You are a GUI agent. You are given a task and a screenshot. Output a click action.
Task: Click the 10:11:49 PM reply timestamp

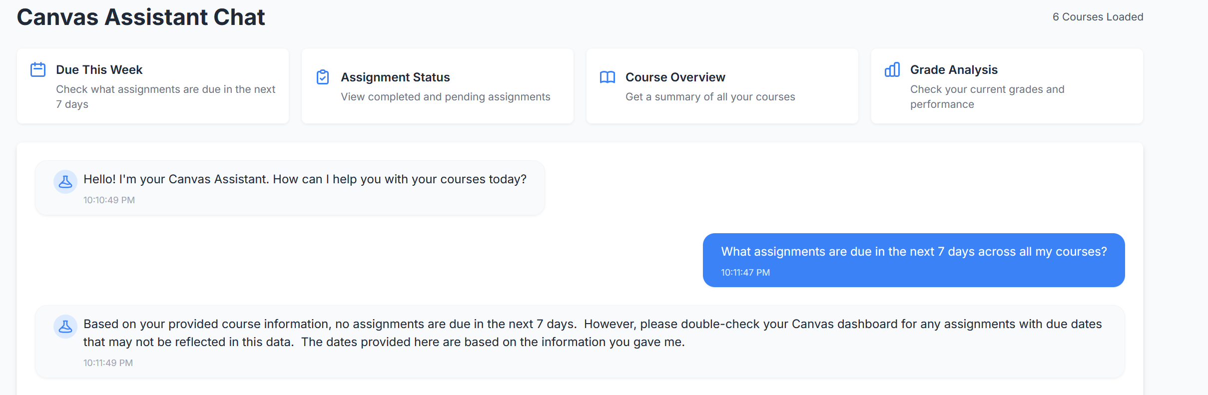[x=108, y=363]
